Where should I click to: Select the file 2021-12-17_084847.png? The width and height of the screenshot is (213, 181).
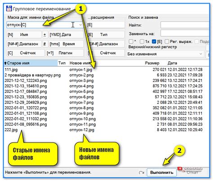point(26,91)
